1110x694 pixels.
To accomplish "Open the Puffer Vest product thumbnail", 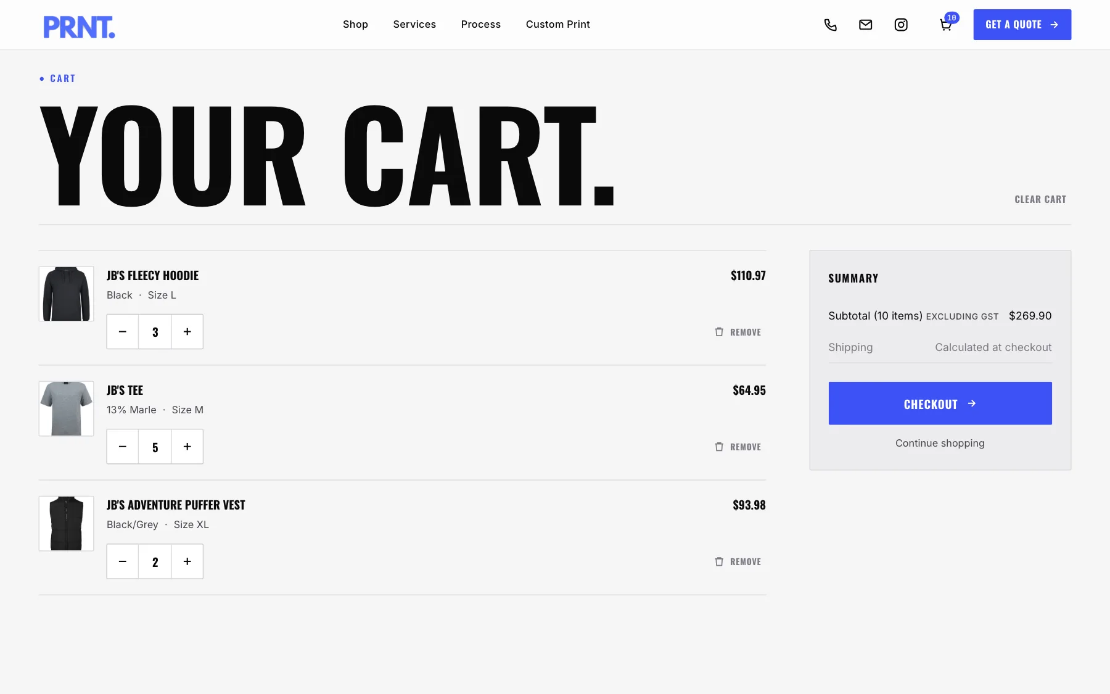I will (x=66, y=523).
